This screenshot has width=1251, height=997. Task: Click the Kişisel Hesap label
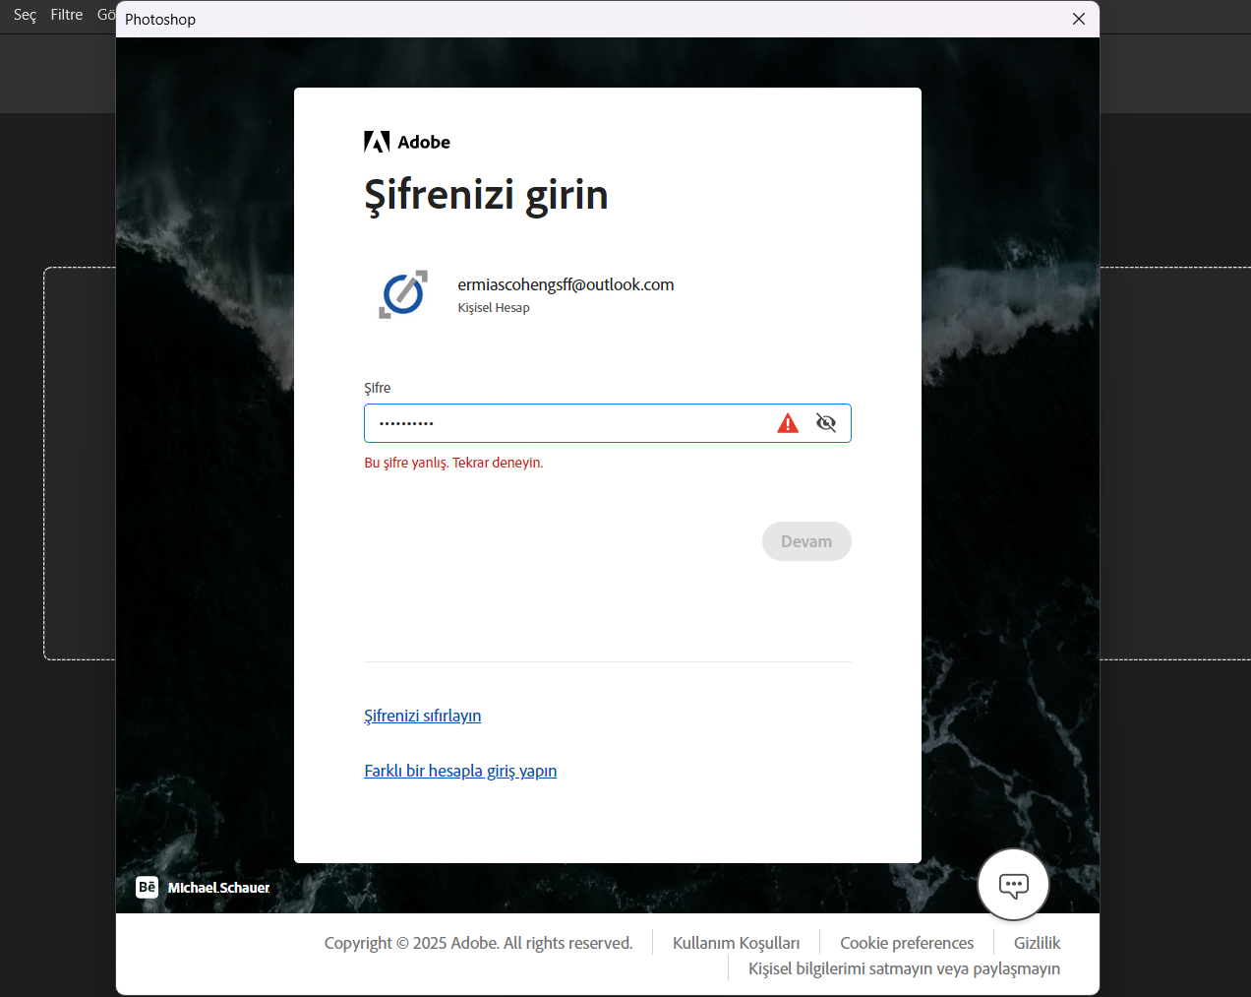[494, 308]
